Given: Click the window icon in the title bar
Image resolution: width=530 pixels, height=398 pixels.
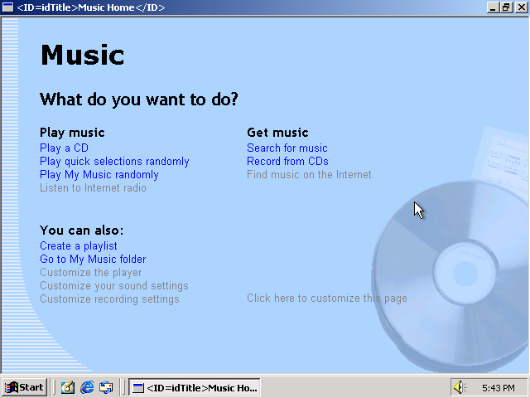Looking at the screenshot, I should click(x=7, y=7).
